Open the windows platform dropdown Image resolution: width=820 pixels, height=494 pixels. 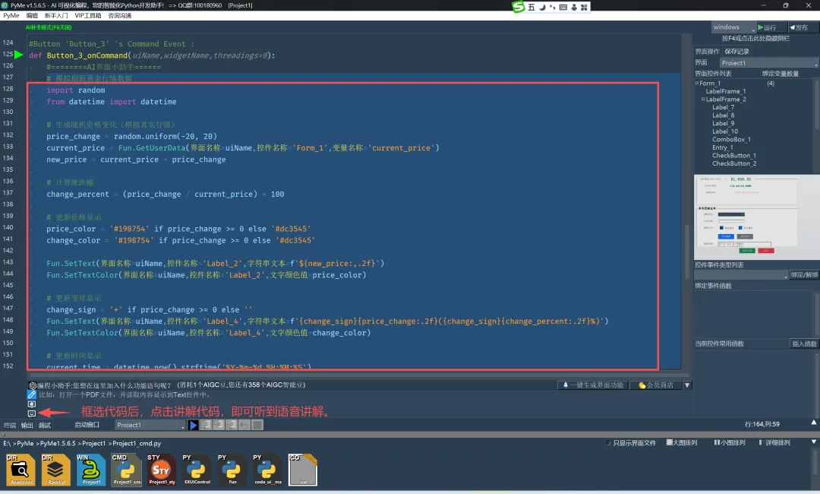click(x=733, y=27)
